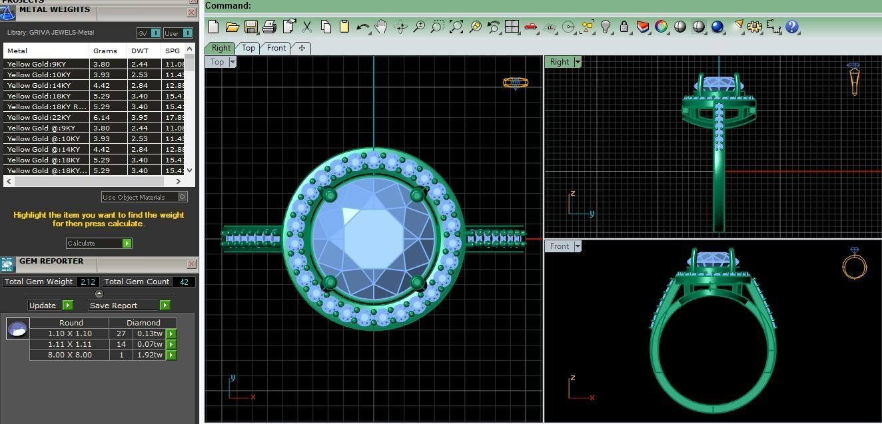Select the Pan hand tool
882x424 pixels.
tap(381, 27)
